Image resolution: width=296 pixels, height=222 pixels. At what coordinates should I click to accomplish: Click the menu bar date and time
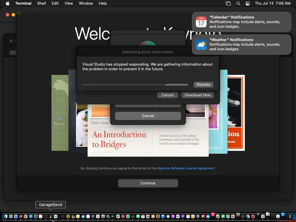pyautogui.click(x=273, y=3)
